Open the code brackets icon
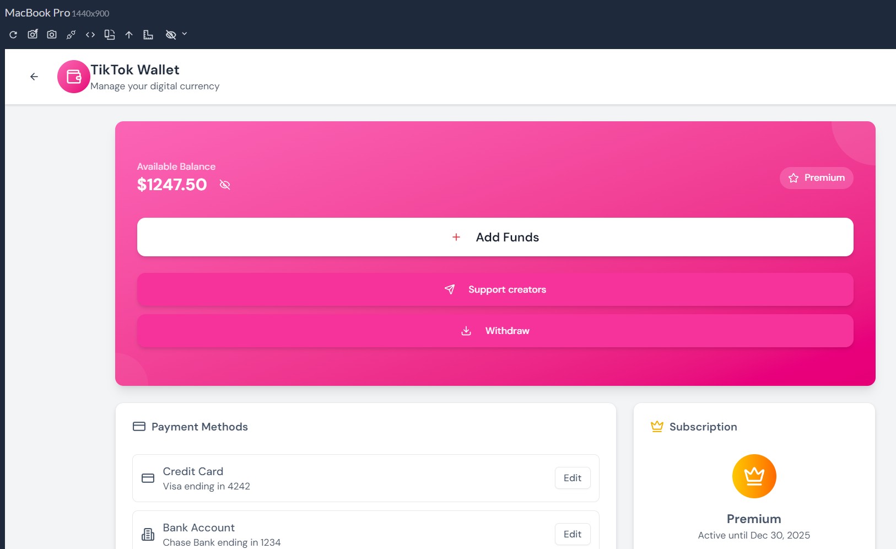The height and width of the screenshot is (549, 896). click(90, 35)
